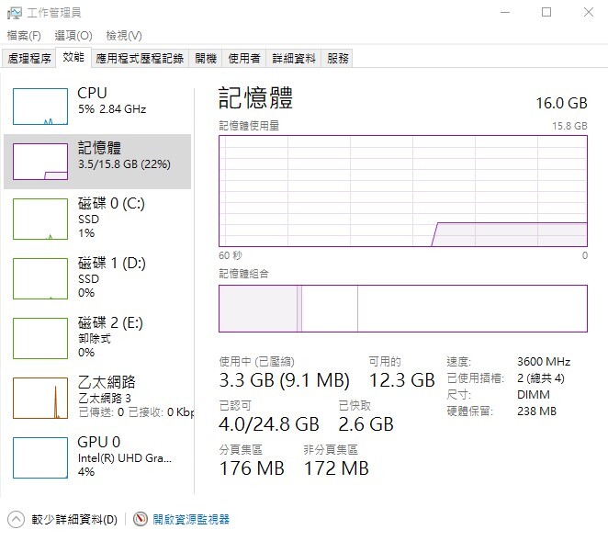The height and width of the screenshot is (541, 608).
Task: Select the 乙太網路 Ethernet graph thumbnail
Action: point(40,397)
